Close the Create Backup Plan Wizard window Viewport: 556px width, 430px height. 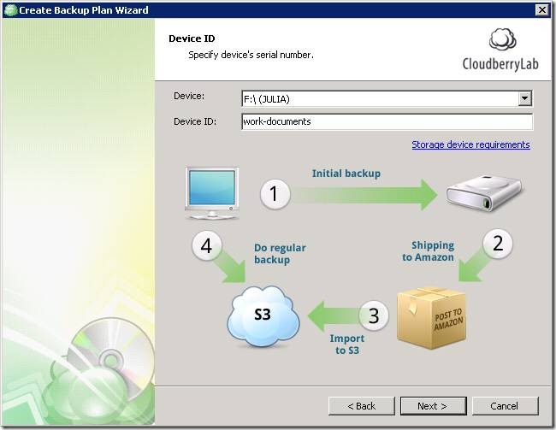[541, 10]
